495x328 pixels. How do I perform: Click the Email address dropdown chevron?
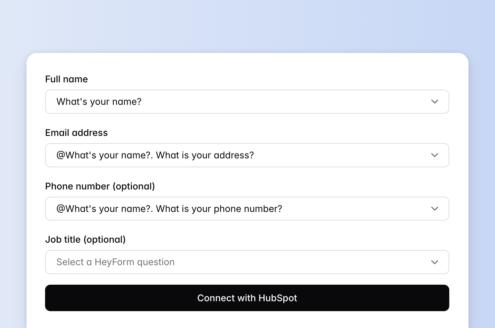(x=435, y=155)
